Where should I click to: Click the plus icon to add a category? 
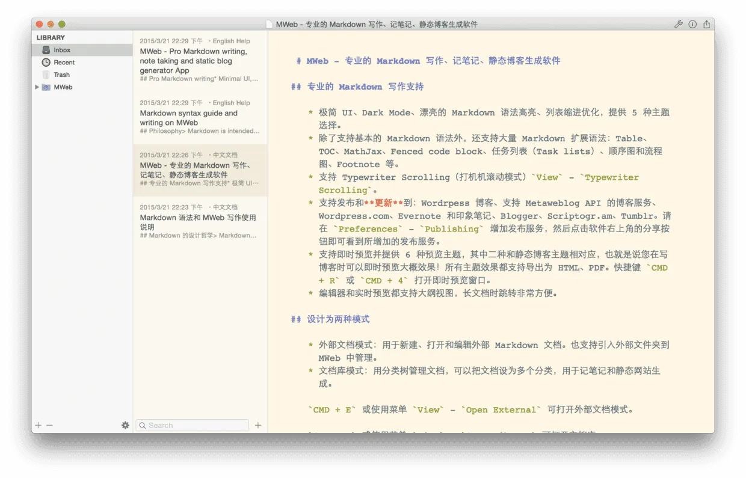(x=39, y=425)
